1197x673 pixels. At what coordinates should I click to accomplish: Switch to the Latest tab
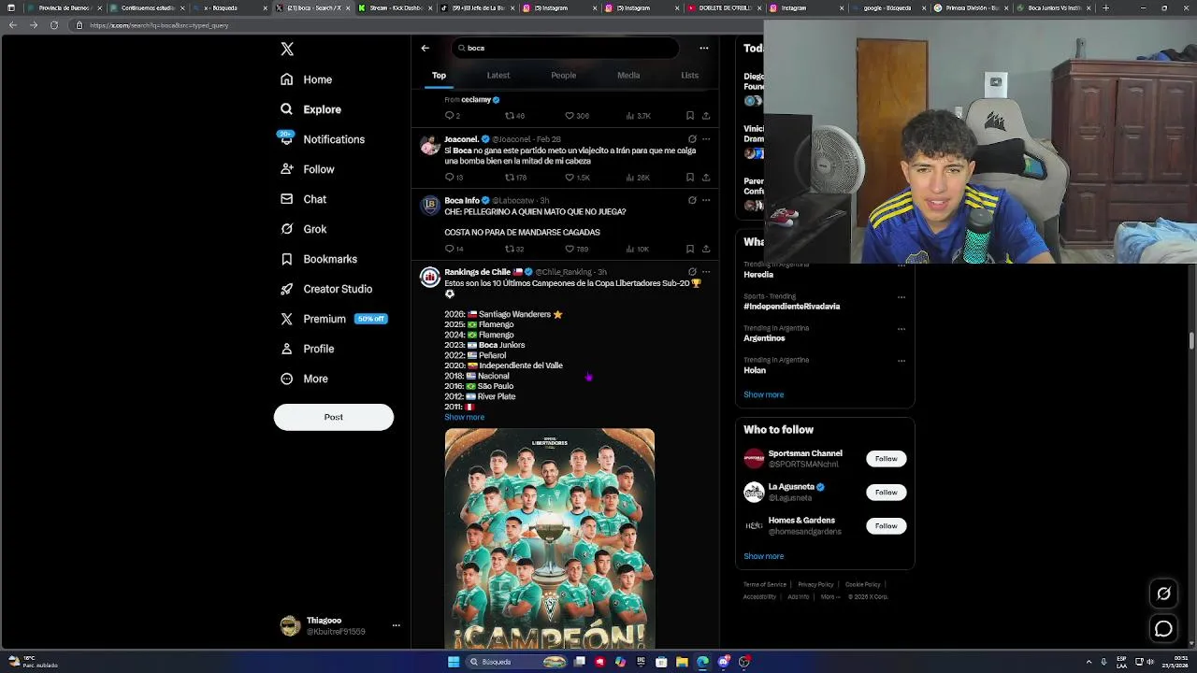tap(498, 75)
